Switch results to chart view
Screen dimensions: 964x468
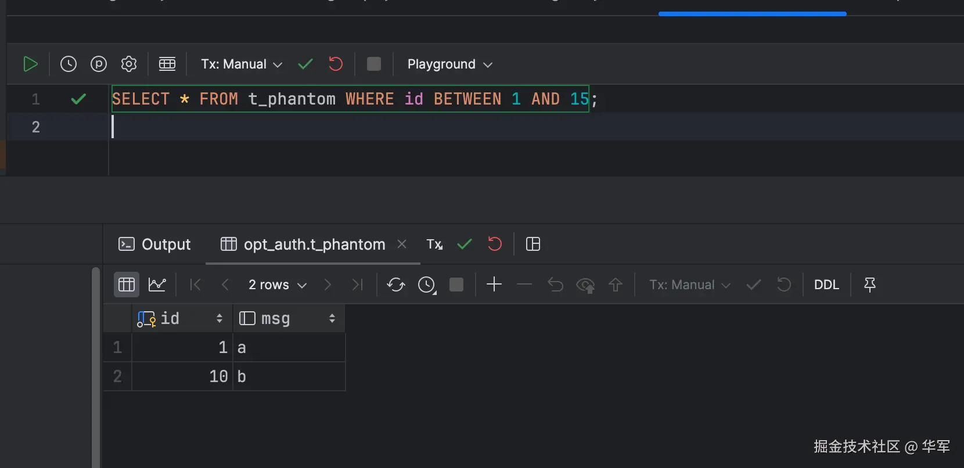tap(157, 285)
